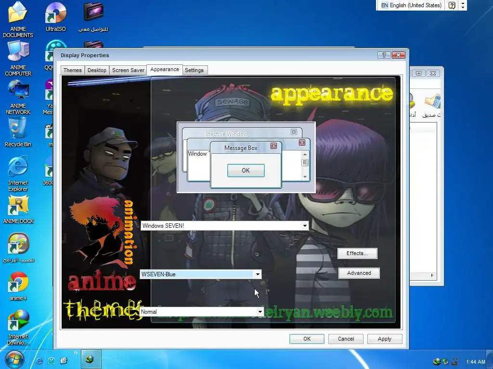Open the ANIME DOCUMENTS folder icon
The width and height of the screenshot is (493, 369).
(18, 19)
